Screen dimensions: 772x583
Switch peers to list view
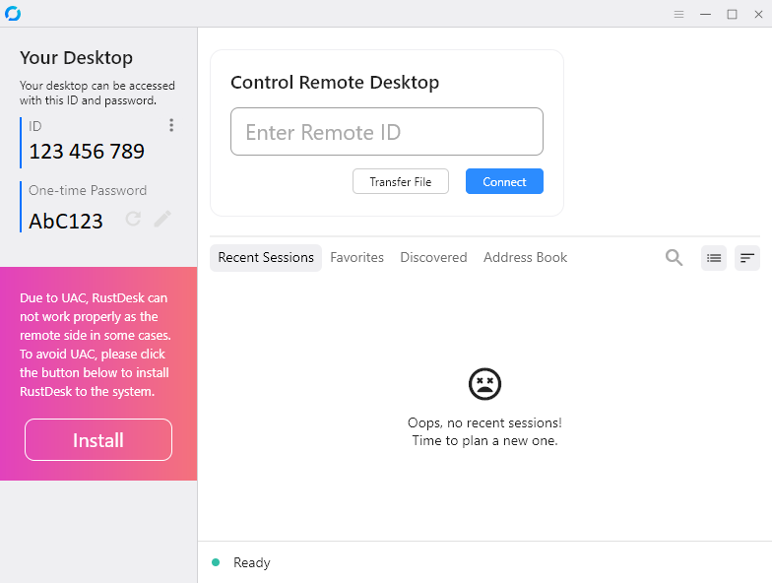point(714,258)
